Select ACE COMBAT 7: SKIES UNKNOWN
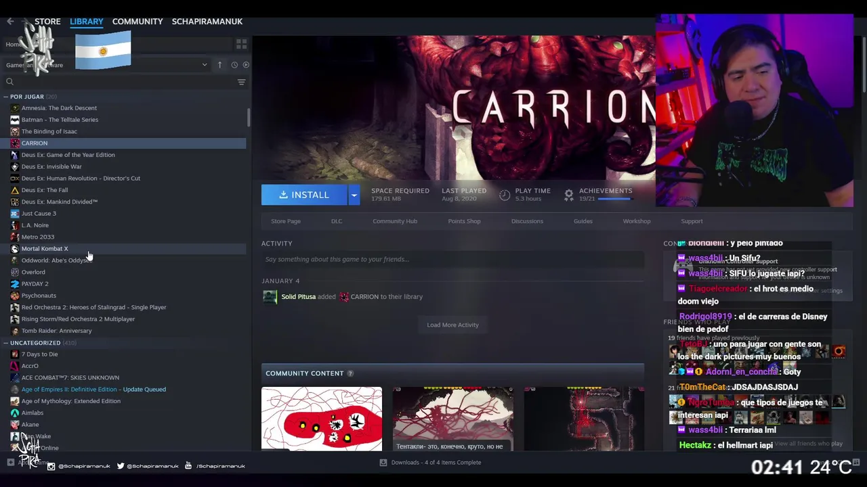 (70, 378)
